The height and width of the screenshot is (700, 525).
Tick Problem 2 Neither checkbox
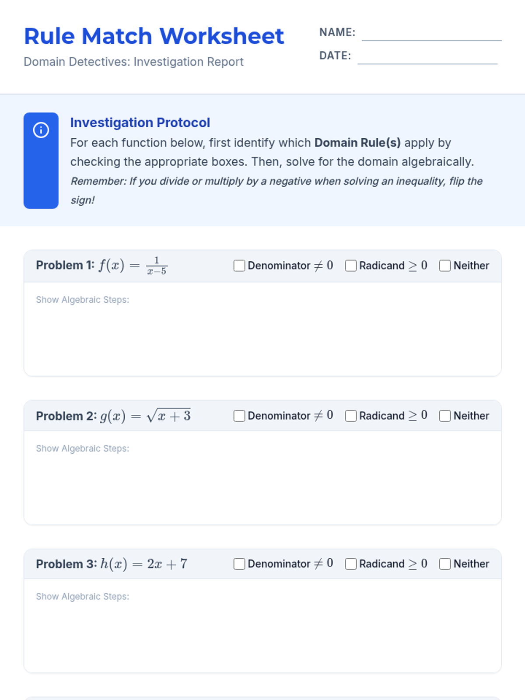point(445,416)
